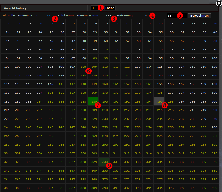This screenshot has height=192, width=222.
Task: Select solar system cell 181
Action: click(6, 101)
